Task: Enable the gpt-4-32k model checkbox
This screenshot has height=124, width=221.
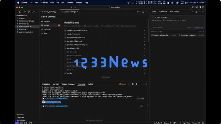Action: [x=65, y=70]
